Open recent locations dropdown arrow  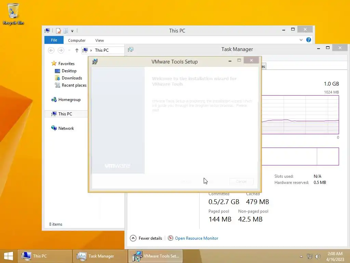click(69, 50)
